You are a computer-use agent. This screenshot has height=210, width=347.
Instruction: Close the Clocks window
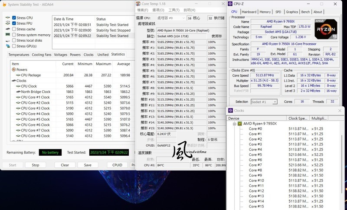340,110
